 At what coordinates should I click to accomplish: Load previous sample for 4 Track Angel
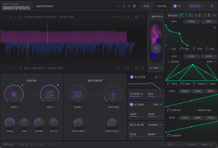tap(5, 17)
